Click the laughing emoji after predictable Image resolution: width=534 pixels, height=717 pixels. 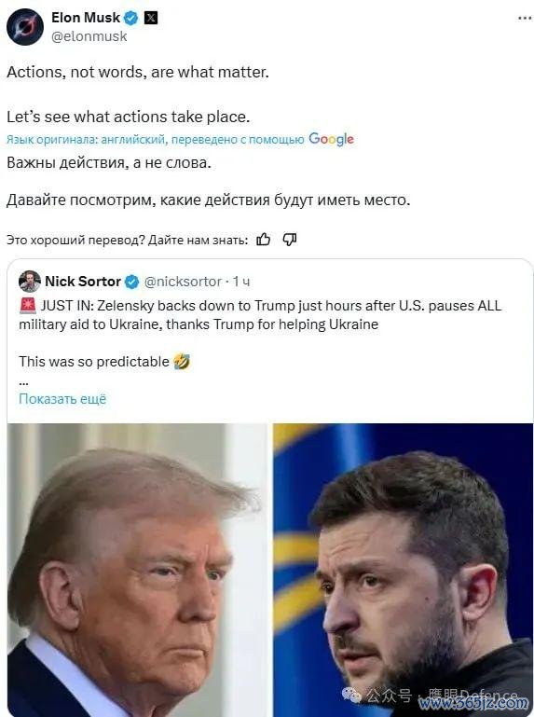pyautogui.click(x=182, y=361)
